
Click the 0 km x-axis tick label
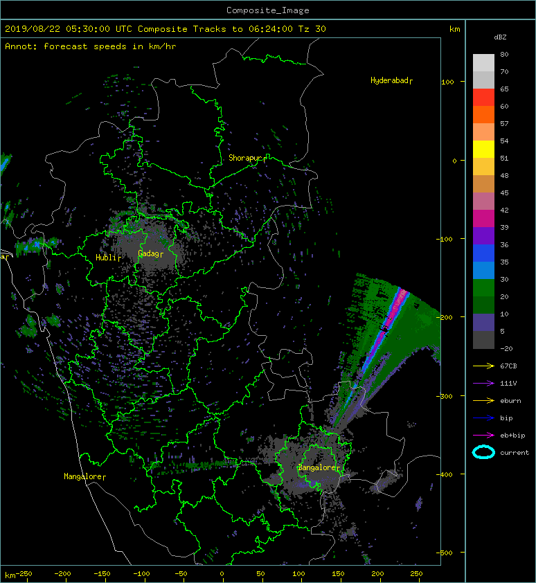[222, 574]
